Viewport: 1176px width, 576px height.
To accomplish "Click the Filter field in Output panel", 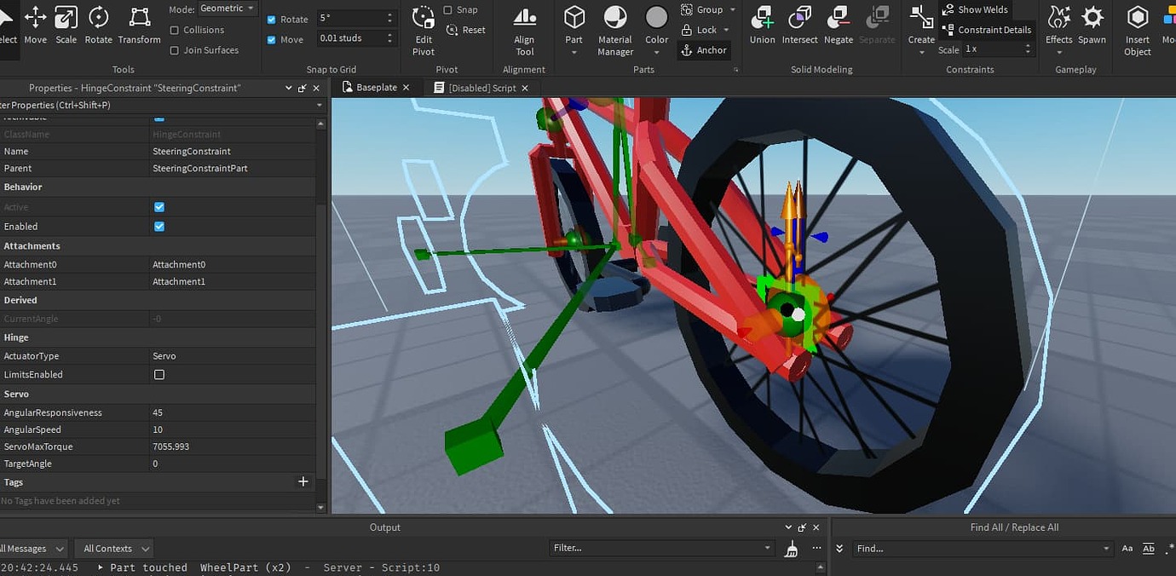I will [x=660, y=548].
